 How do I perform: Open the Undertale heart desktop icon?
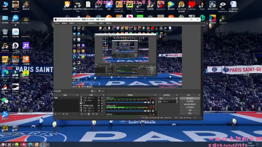(x=192, y=5)
